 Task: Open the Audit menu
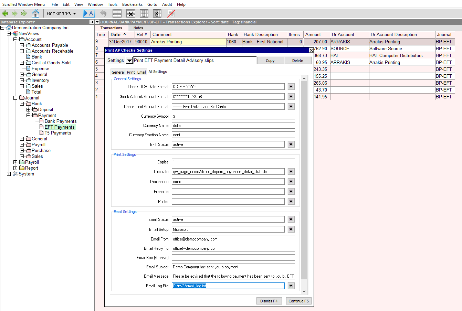tap(167, 4)
